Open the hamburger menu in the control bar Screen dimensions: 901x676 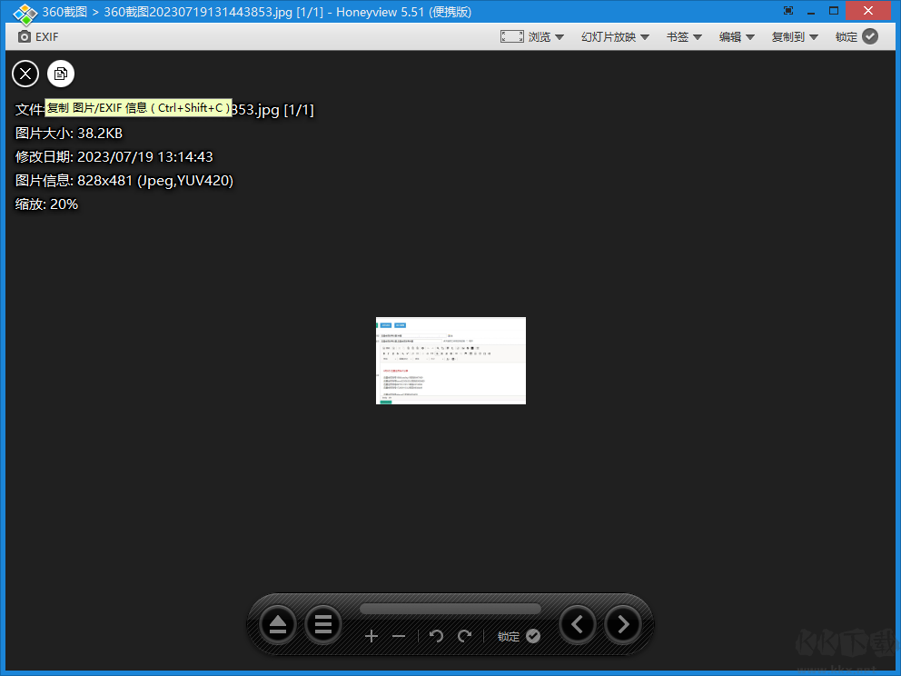pyautogui.click(x=322, y=624)
